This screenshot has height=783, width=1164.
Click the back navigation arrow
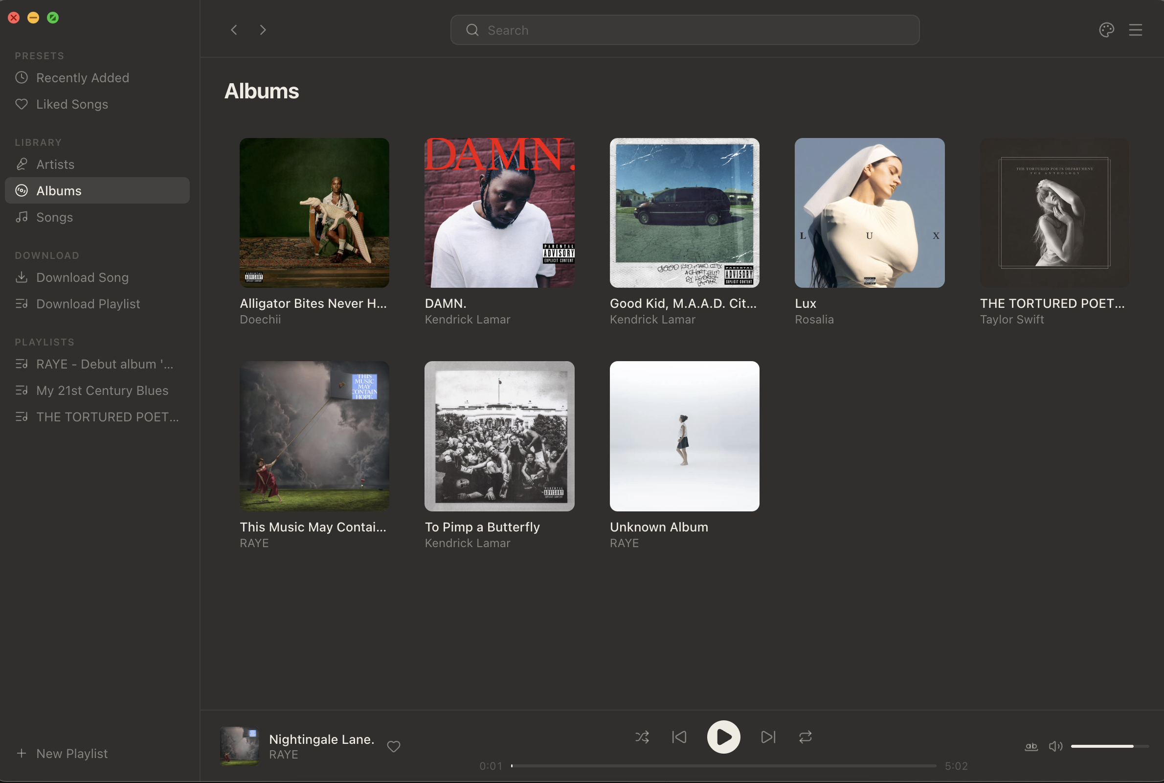[x=233, y=30]
